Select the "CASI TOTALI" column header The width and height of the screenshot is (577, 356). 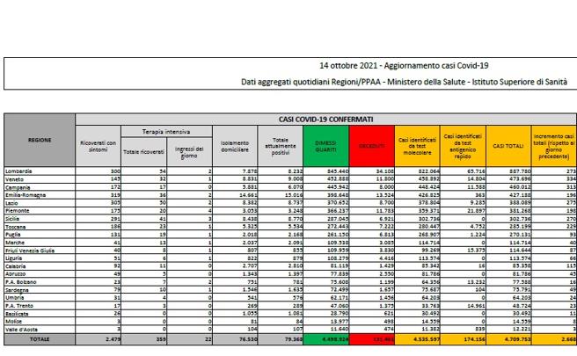click(508, 147)
